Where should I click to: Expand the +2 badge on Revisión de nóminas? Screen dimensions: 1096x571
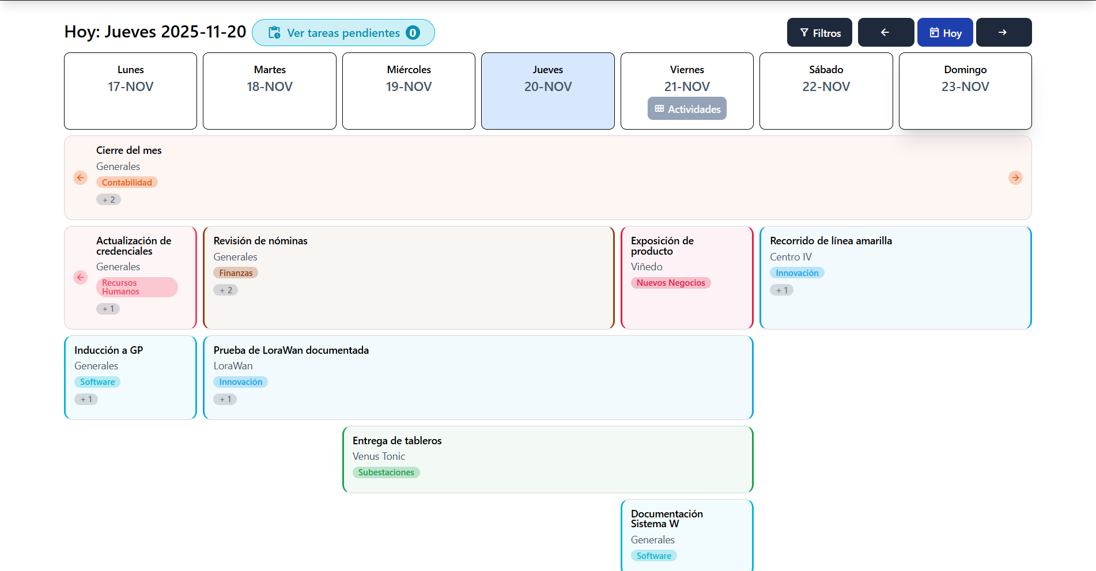point(225,290)
